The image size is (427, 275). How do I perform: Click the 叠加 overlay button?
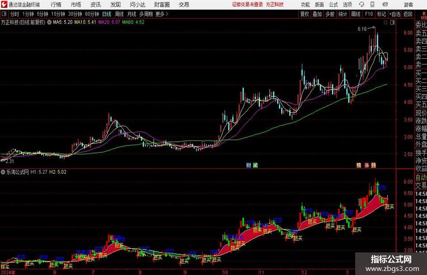click(x=317, y=14)
